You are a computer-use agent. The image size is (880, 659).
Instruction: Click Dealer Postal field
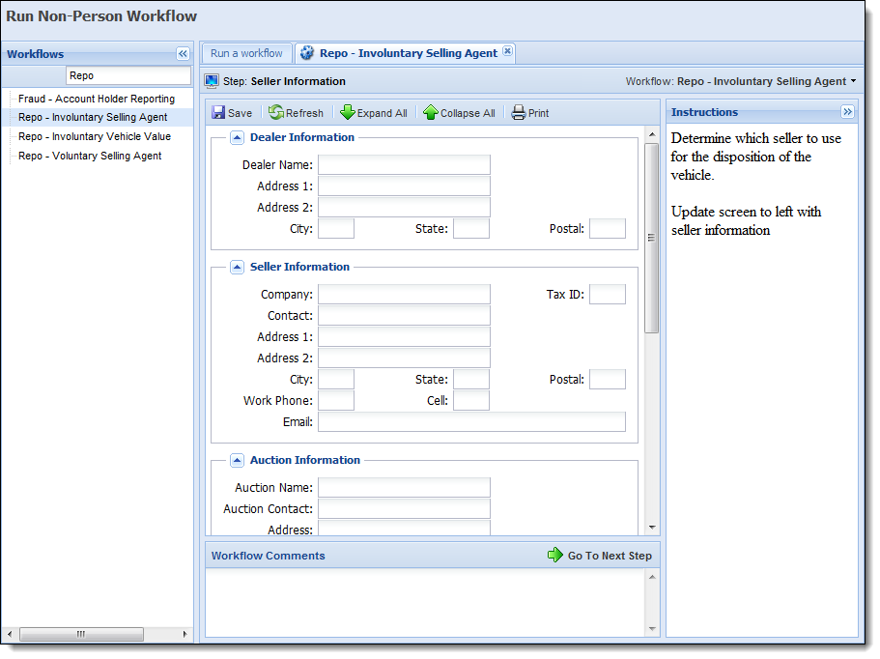608,229
